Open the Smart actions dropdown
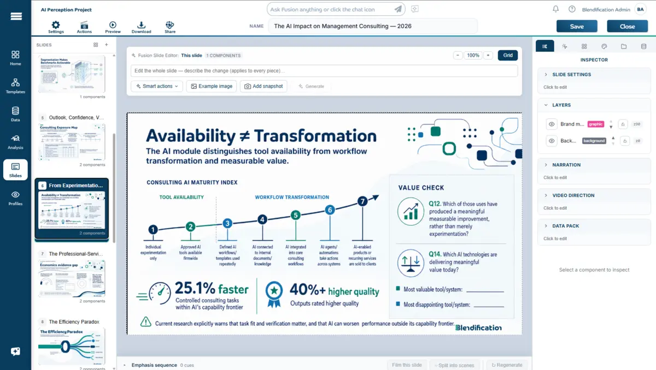656x370 pixels. (x=157, y=86)
